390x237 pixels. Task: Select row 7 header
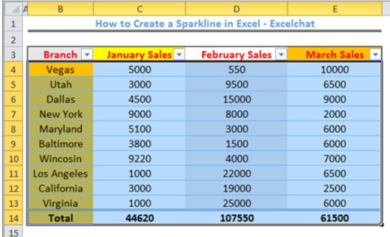click(13, 114)
